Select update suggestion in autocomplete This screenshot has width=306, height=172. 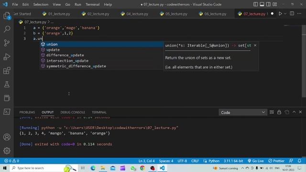[x=101, y=50]
